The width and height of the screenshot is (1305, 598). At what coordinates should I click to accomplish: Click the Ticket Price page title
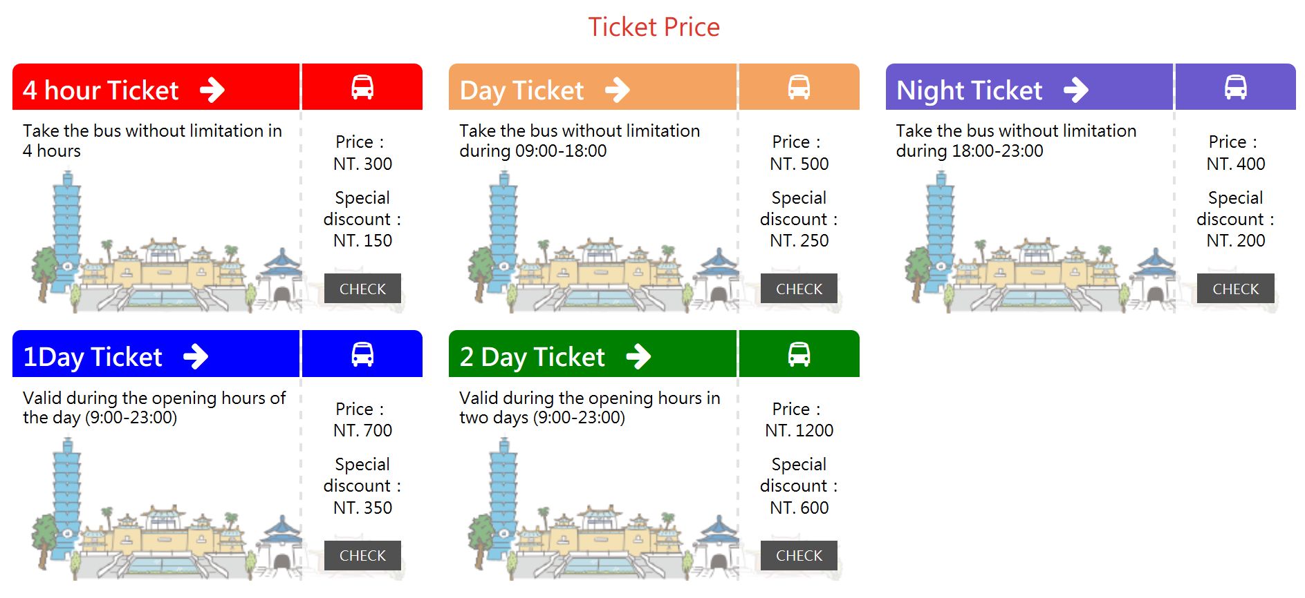(x=654, y=27)
